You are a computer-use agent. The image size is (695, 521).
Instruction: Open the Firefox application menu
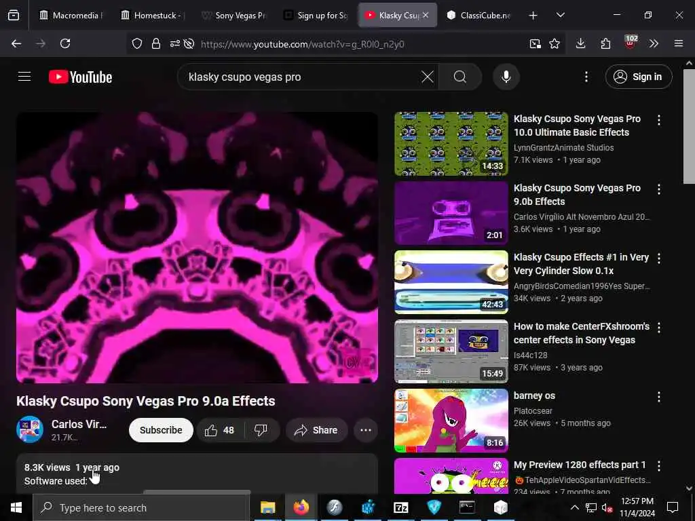tap(678, 43)
